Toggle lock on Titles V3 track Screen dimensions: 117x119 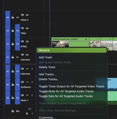click(x=13, y=31)
